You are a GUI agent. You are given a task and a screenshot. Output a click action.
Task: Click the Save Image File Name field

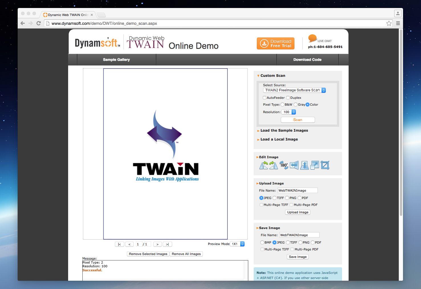click(x=299, y=235)
